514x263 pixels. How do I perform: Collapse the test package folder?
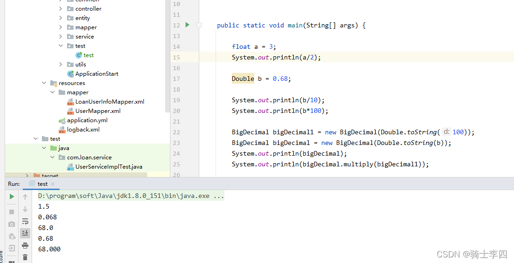click(61, 46)
